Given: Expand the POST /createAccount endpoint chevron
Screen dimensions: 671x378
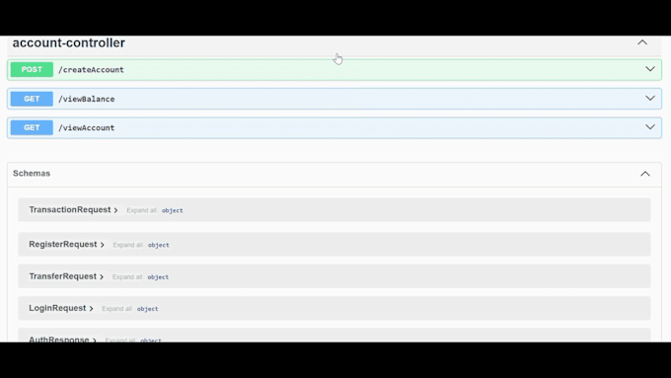Looking at the screenshot, I should [x=650, y=69].
